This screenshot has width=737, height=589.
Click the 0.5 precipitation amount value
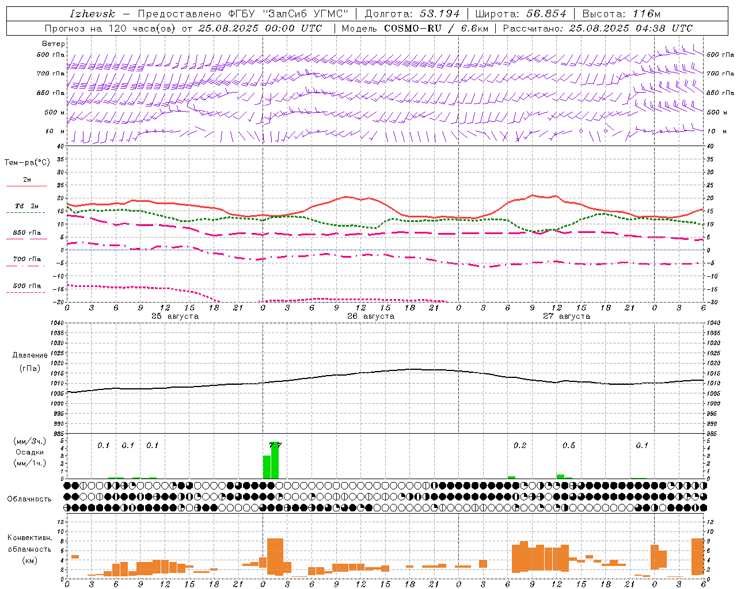tap(569, 446)
